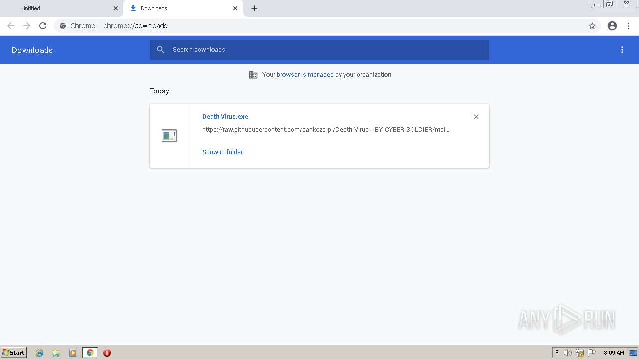The height and width of the screenshot is (359, 639).
Task: Open the media player taskbar icon
Action: pyautogui.click(x=73, y=353)
